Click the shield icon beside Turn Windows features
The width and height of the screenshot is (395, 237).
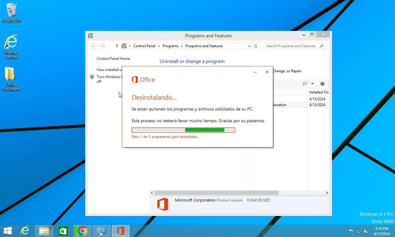[x=92, y=77]
